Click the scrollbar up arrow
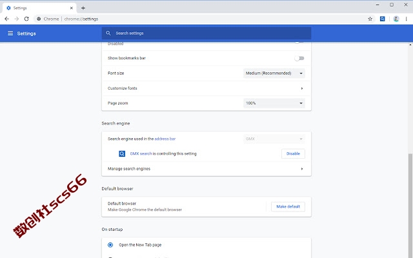 point(410,45)
